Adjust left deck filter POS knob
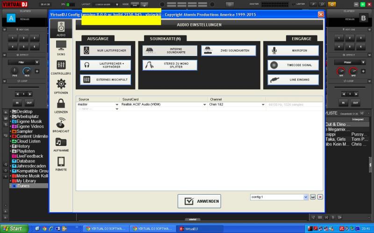The height and width of the screenshot is (233, 374). pos(14,71)
